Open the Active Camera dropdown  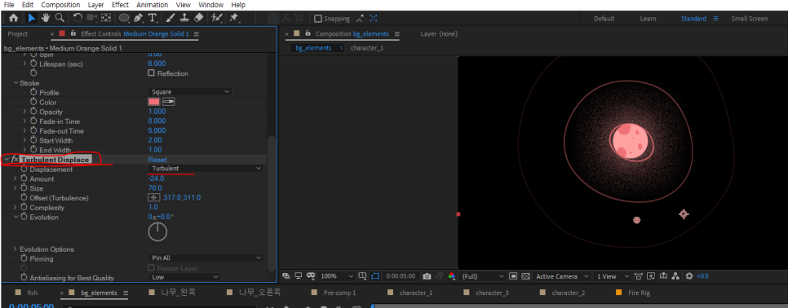pos(562,276)
